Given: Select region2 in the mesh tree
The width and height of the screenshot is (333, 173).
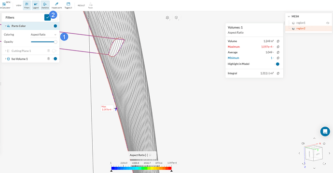Looking at the screenshot, I should tap(301, 28).
